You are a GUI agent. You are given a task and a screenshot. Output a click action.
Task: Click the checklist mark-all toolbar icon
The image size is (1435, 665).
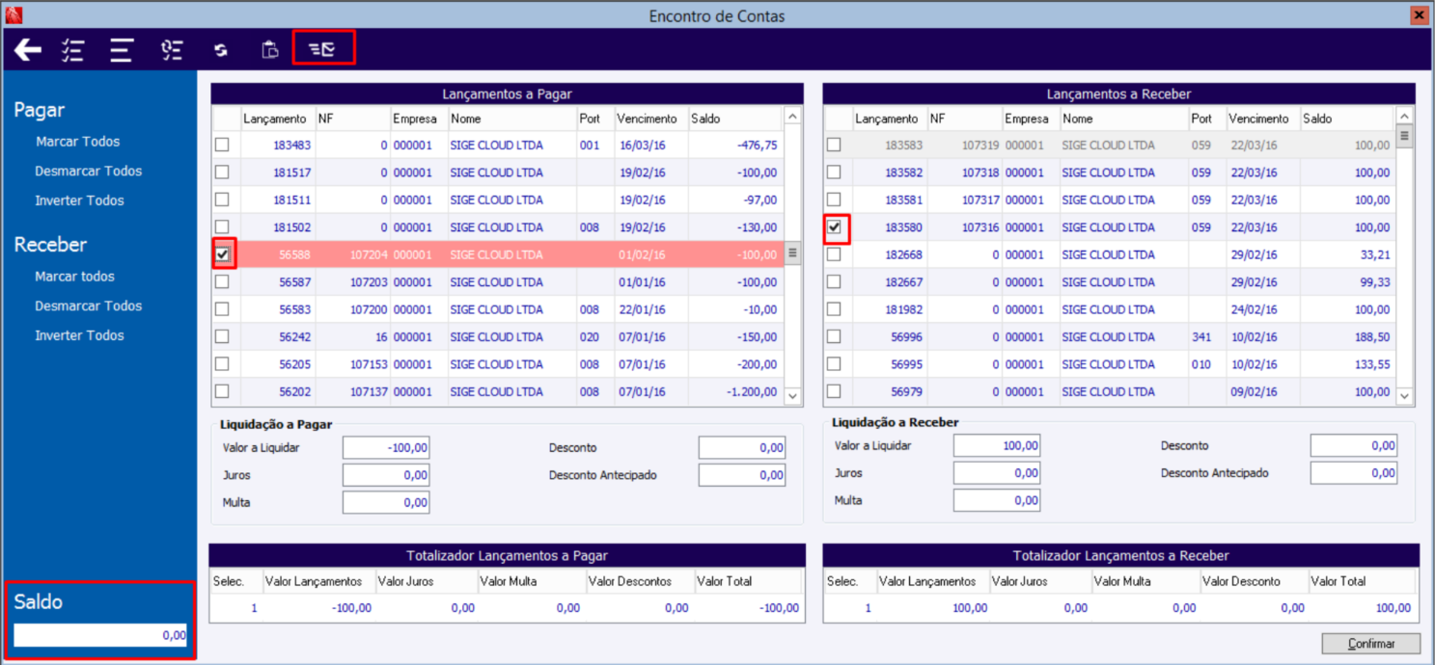72,50
